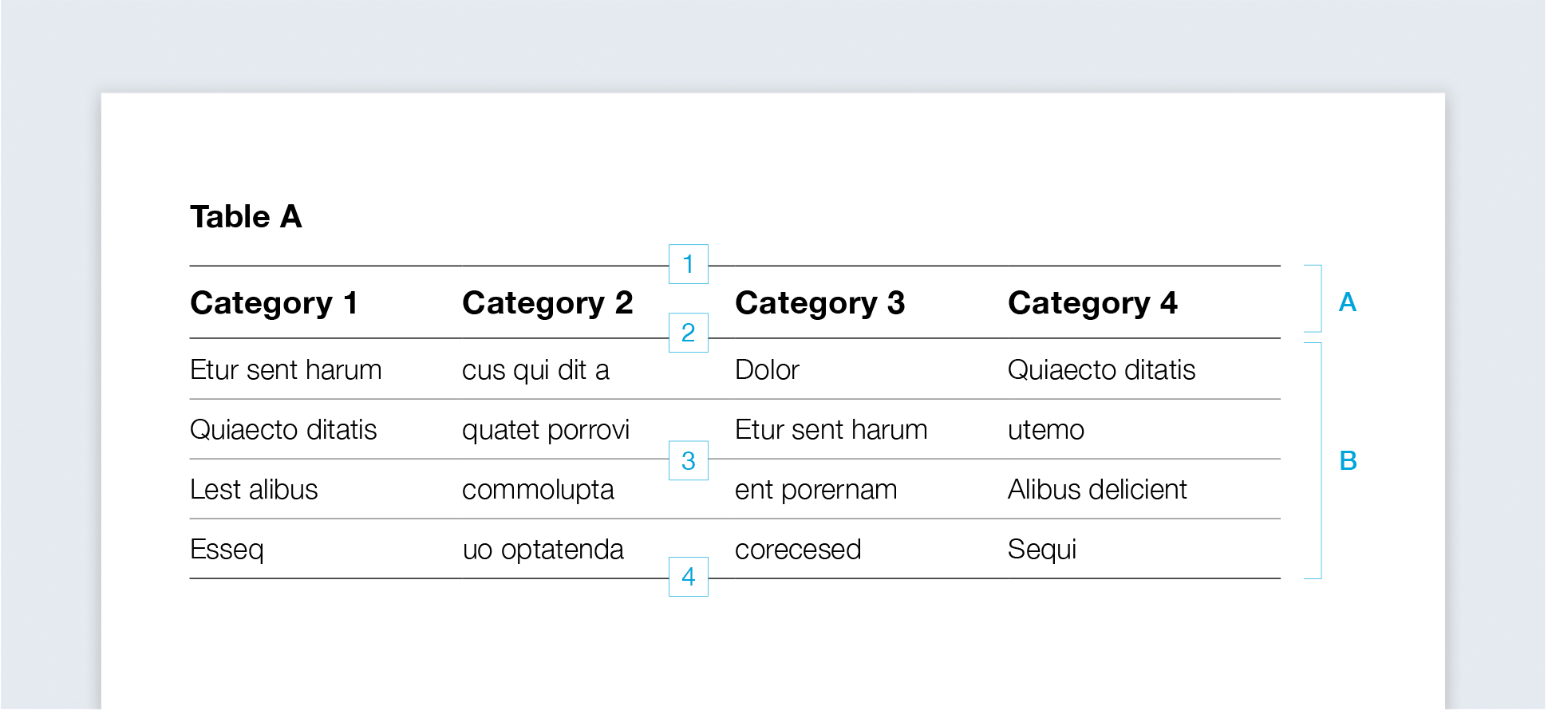Click the 'quatet porrovi' cell
This screenshot has width=1548, height=710.
coord(546,430)
